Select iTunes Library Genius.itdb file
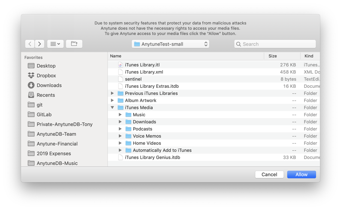Screen dimensions: 341x210 coord(152,157)
